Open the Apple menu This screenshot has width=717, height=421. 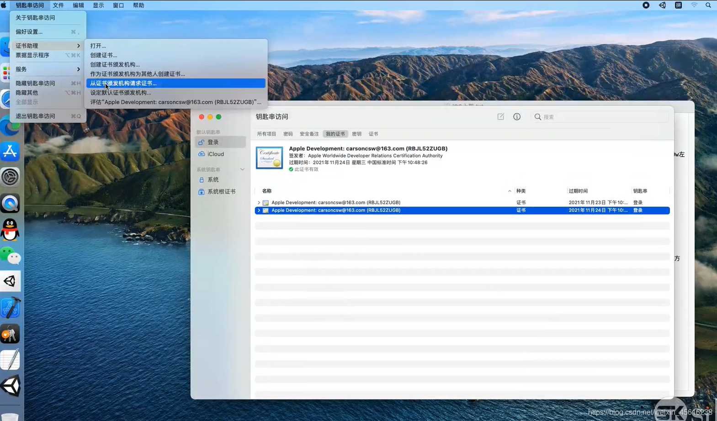coord(4,5)
